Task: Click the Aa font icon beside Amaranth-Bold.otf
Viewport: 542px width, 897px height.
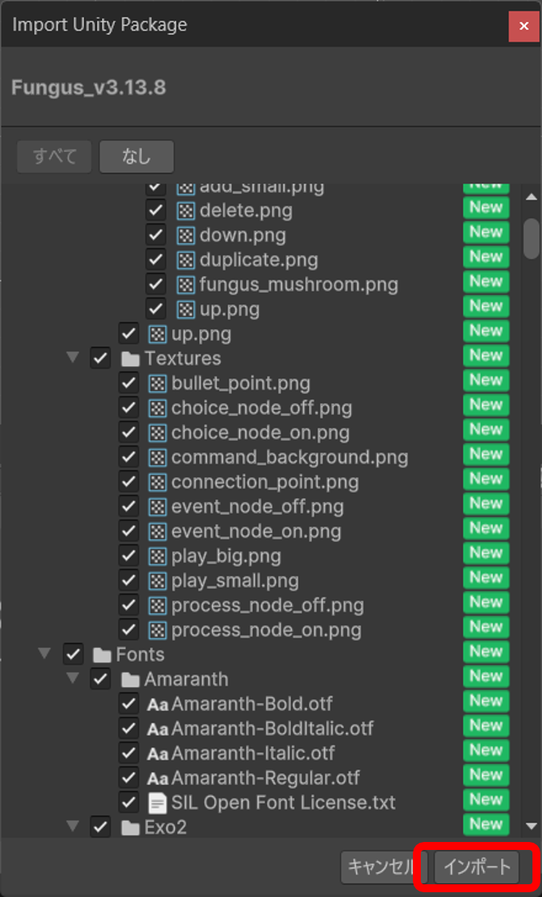Action: pos(157,703)
